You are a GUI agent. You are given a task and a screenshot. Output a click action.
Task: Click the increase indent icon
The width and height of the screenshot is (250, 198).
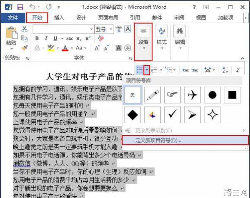click(x=195, y=70)
